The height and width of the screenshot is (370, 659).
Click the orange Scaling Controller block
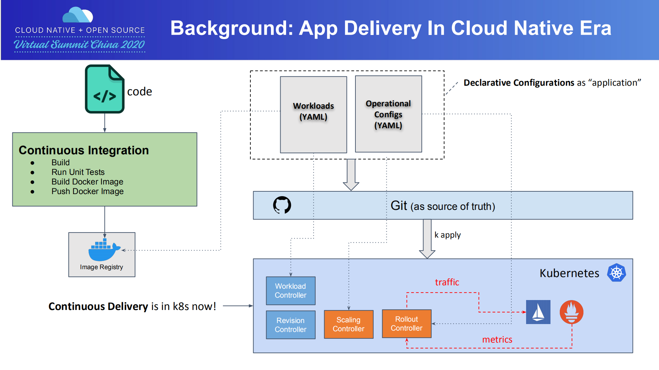pos(348,324)
